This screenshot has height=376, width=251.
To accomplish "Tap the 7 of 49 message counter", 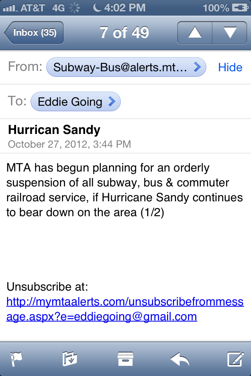I will [x=124, y=33].
